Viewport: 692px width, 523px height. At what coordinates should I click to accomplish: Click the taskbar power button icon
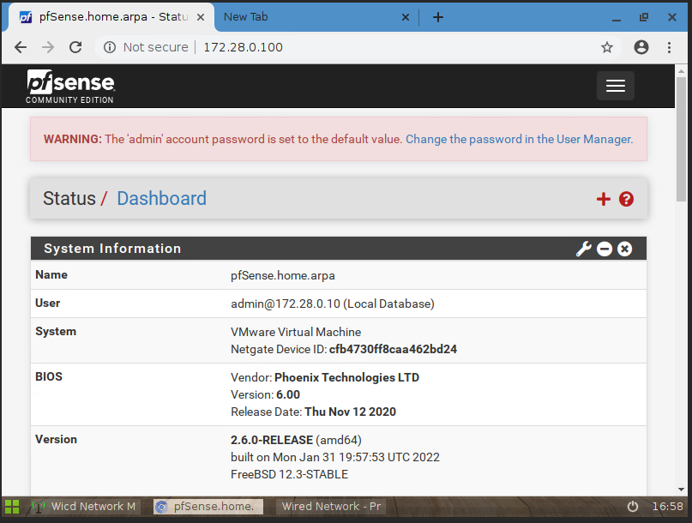pyautogui.click(x=633, y=507)
